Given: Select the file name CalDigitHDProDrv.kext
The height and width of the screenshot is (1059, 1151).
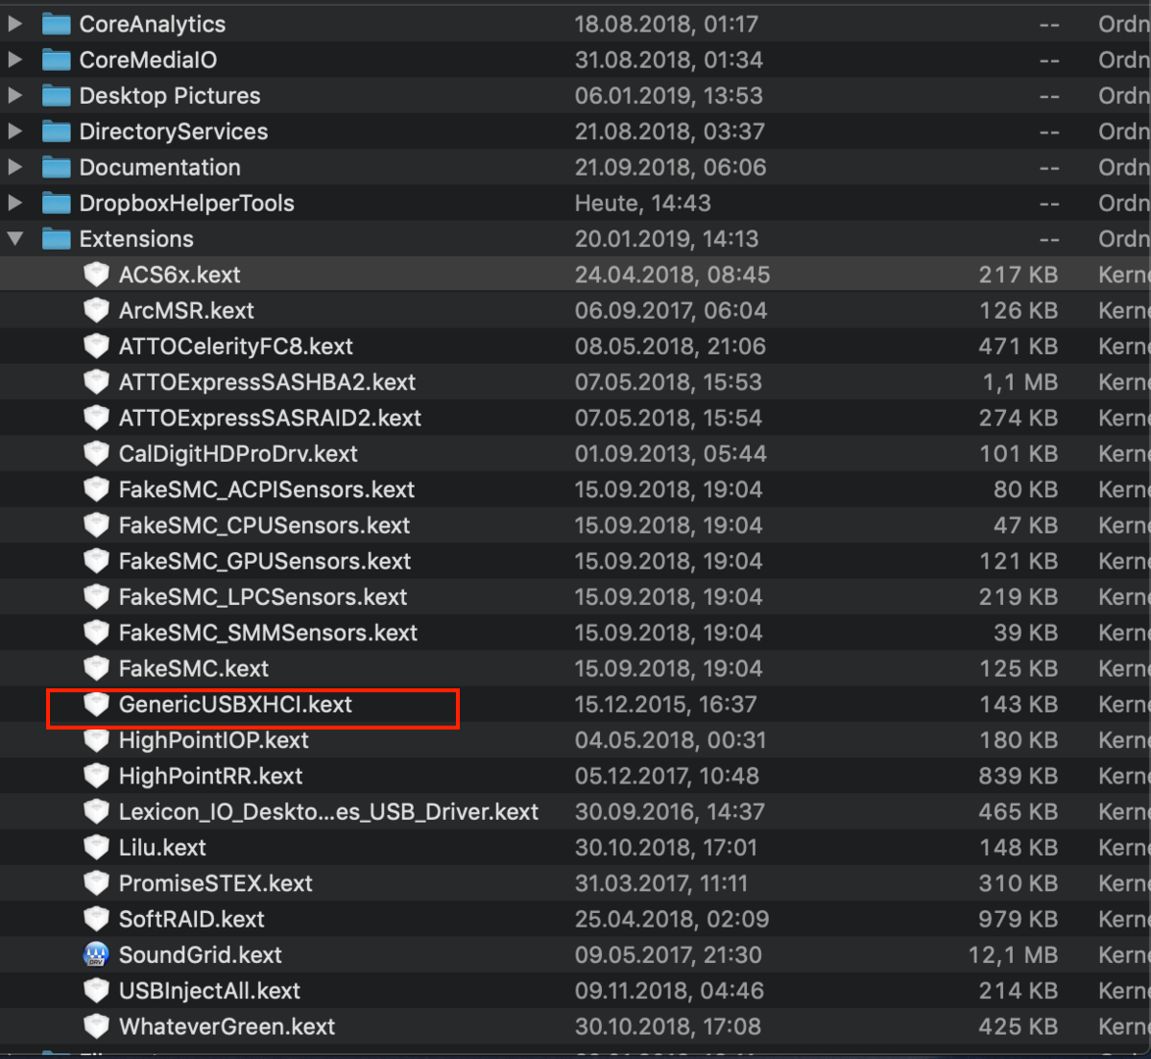Looking at the screenshot, I should pyautogui.click(x=238, y=454).
